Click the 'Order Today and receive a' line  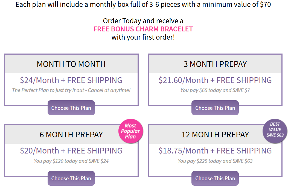143,21
